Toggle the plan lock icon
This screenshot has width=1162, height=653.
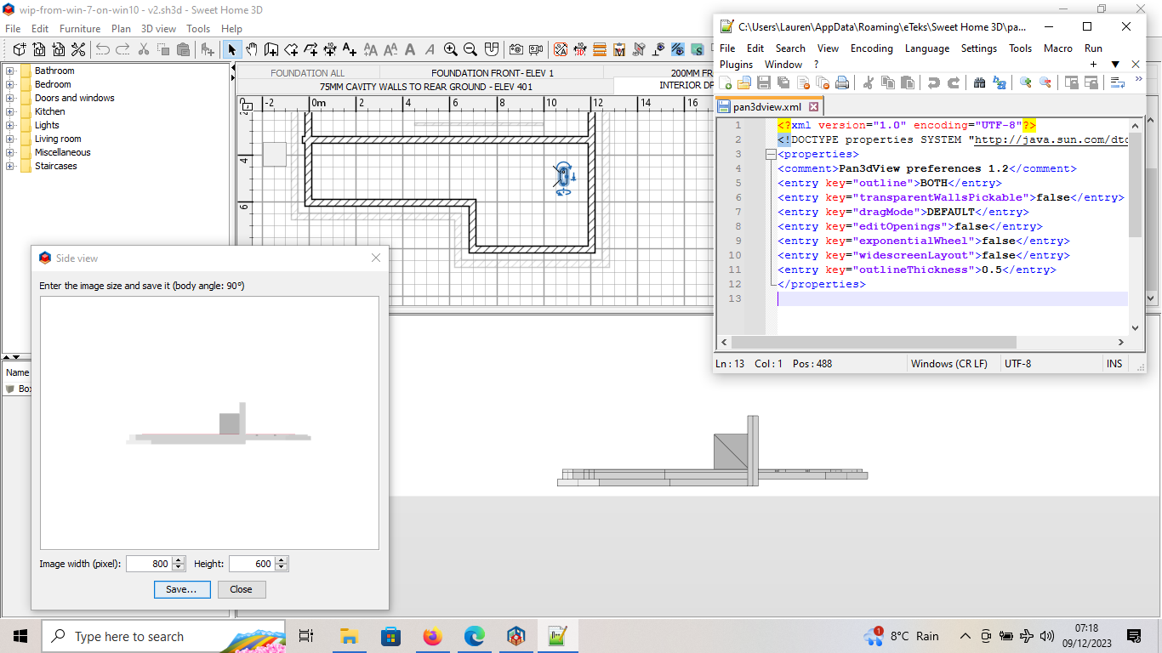pos(246,105)
